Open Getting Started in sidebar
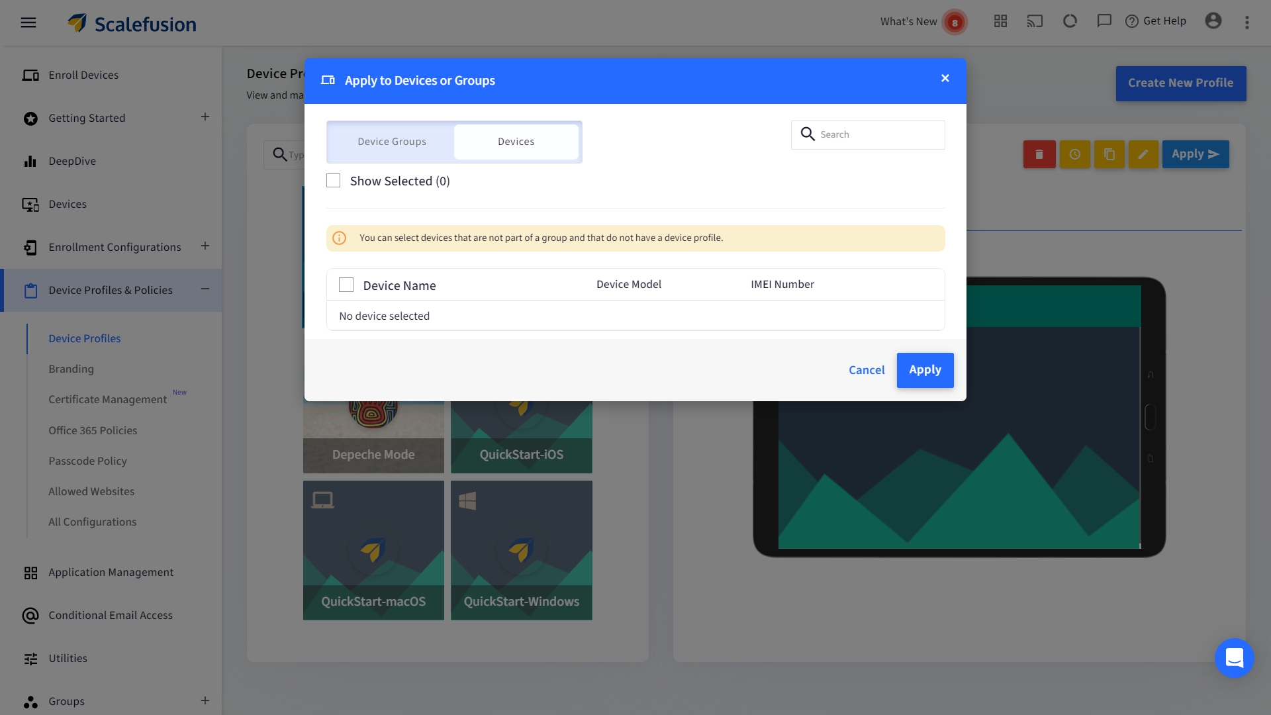The image size is (1271, 715). [87, 119]
